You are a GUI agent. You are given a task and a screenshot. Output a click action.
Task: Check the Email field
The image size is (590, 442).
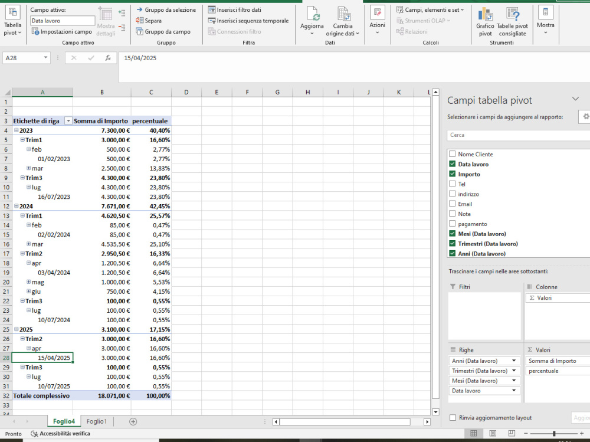(x=453, y=204)
